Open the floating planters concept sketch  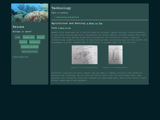click(x=116, y=55)
